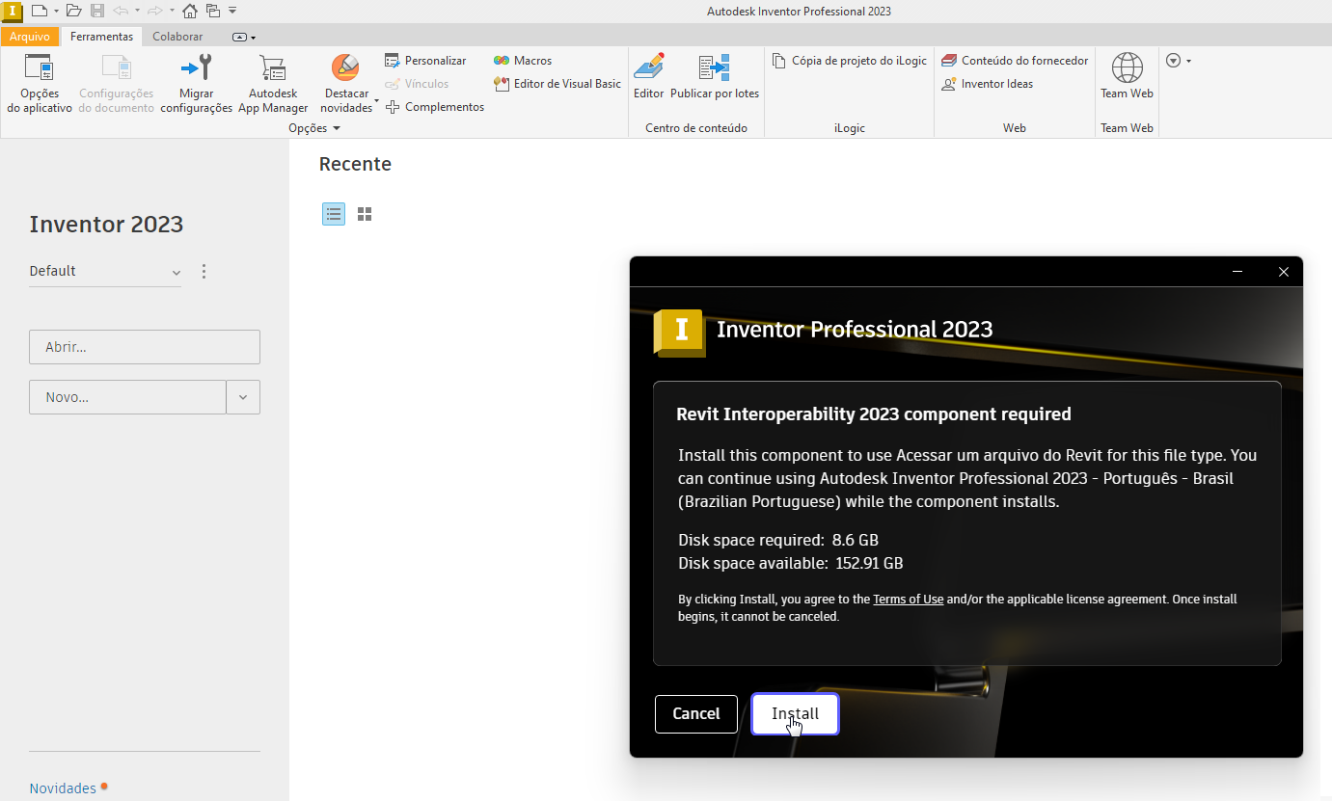Click the 'Web' panel label
1332x801 pixels.
[1015, 128]
